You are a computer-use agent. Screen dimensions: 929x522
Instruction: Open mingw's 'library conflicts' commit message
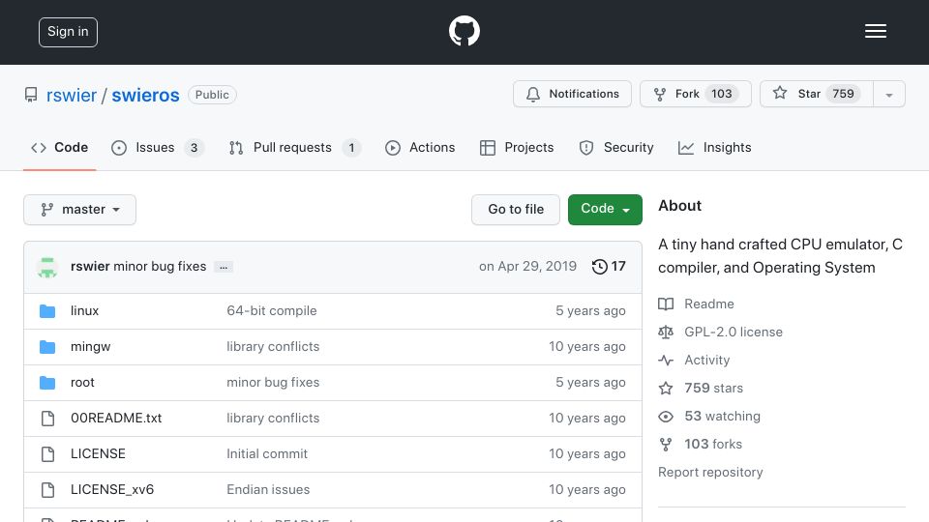pos(273,346)
